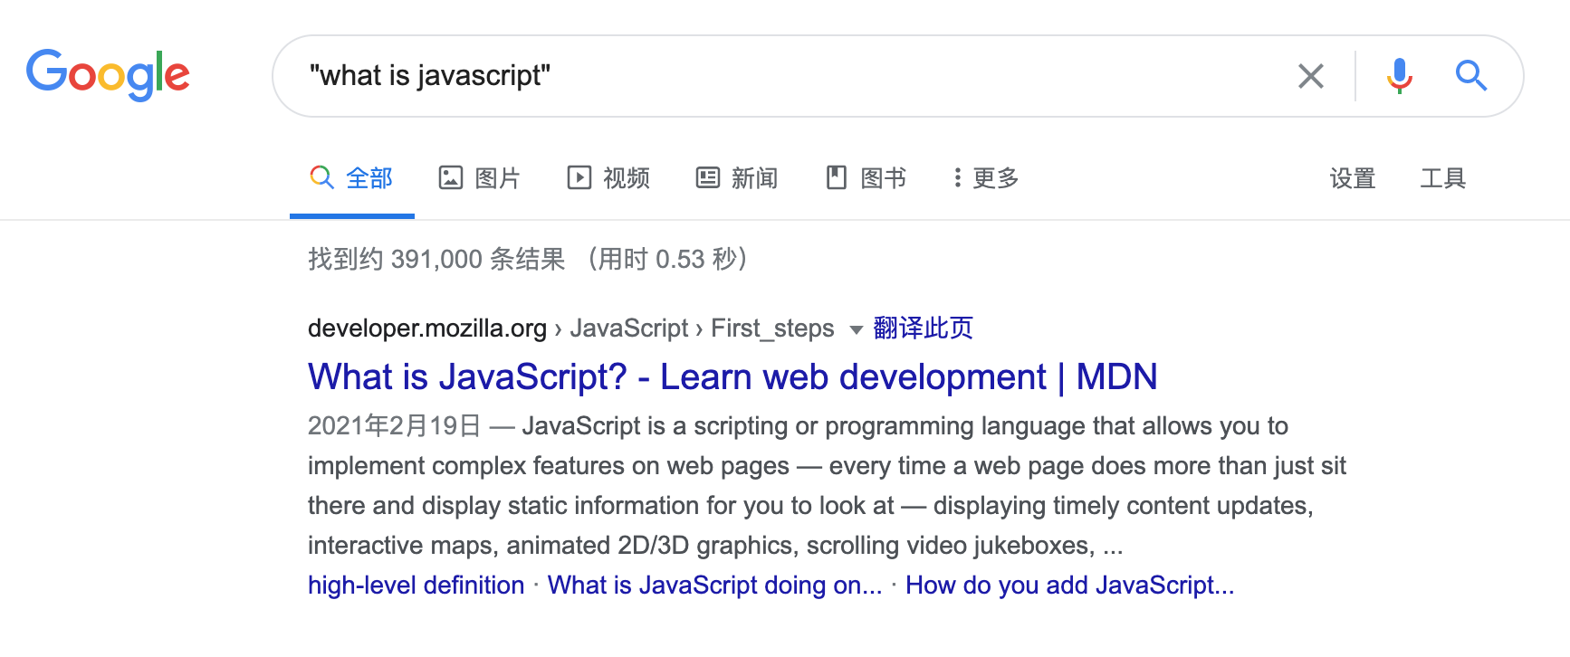This screenshot has height=657, width=1570.
Task: Click the date '2021年2月19日' in snippet
Action: [x=394, y=426]
